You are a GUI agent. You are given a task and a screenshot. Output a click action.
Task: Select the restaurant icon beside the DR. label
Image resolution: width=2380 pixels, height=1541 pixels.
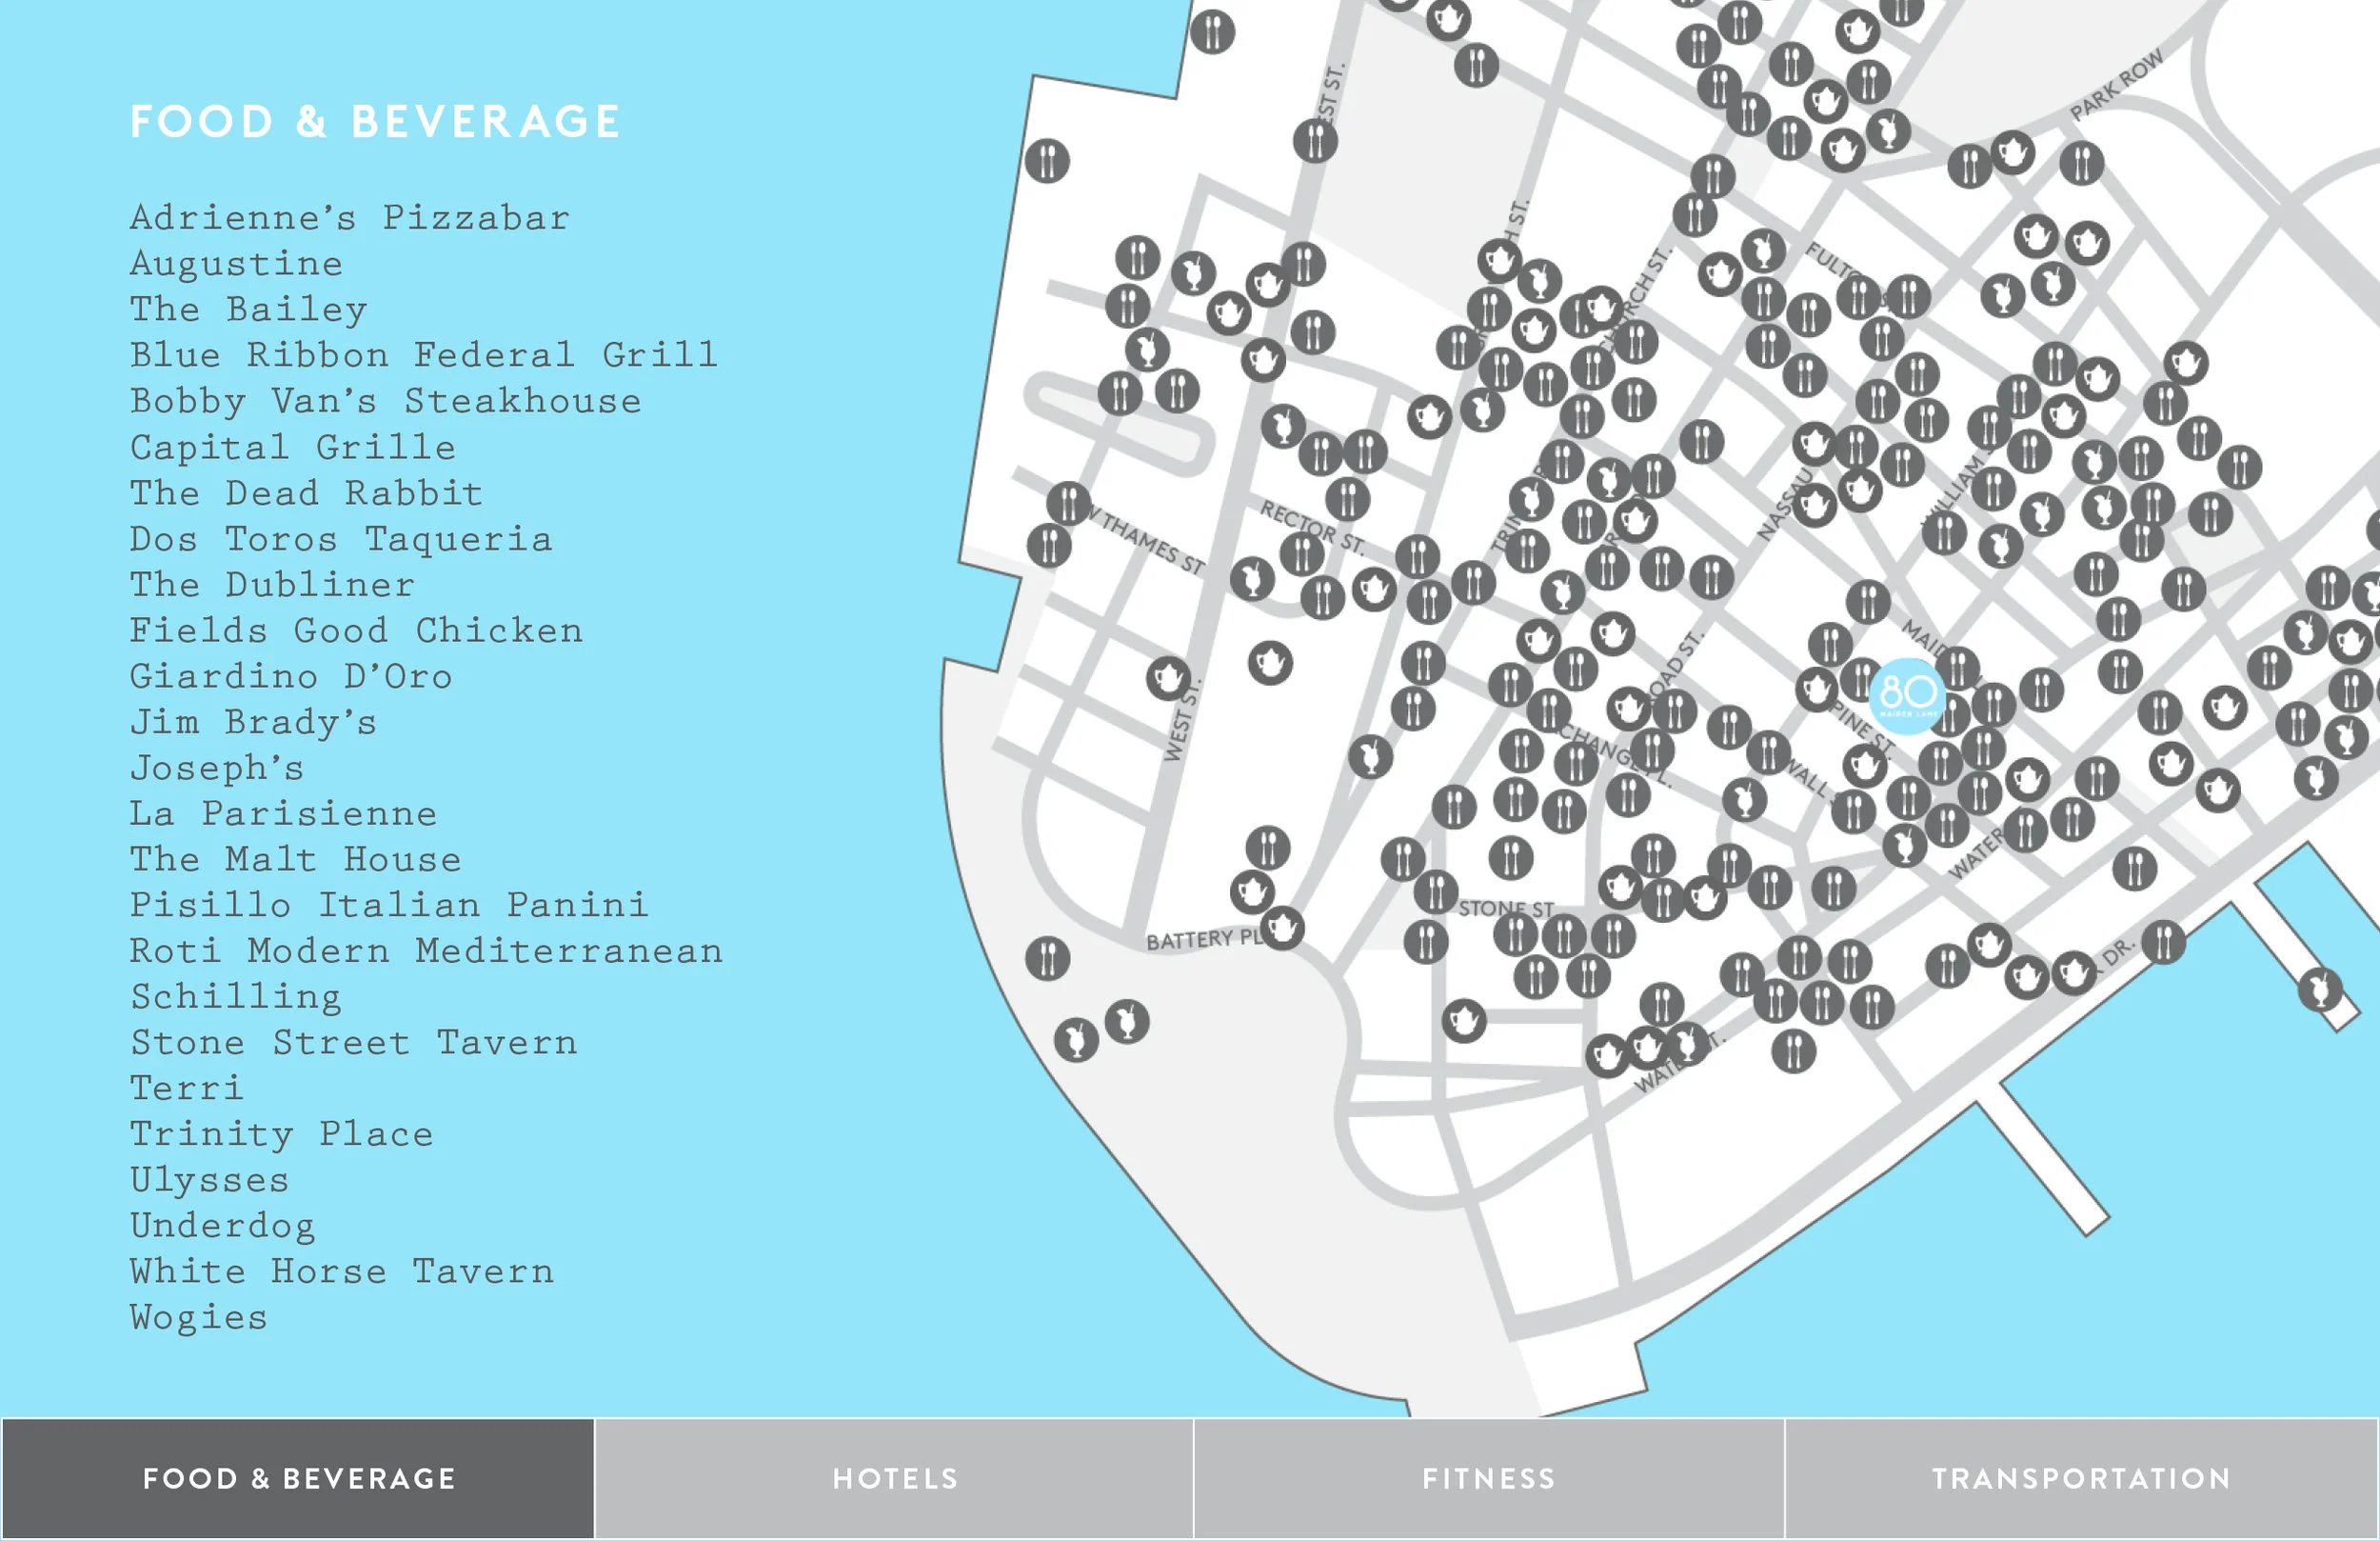2162,942
